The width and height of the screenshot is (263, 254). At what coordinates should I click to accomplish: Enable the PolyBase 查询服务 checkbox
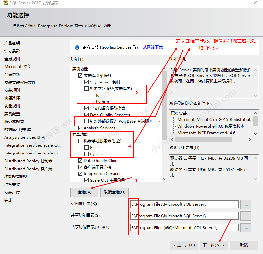pyautogui.click(x=87, y=121)
